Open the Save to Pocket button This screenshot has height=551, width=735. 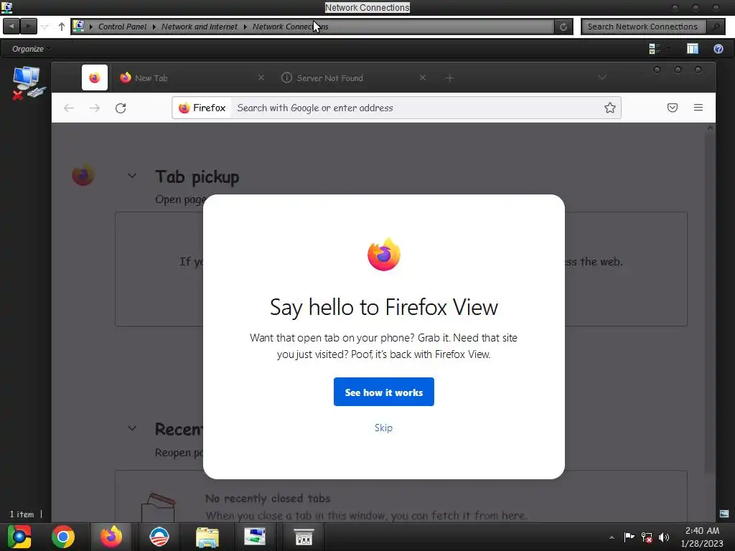pyautogui.click(x=672, y=108)
